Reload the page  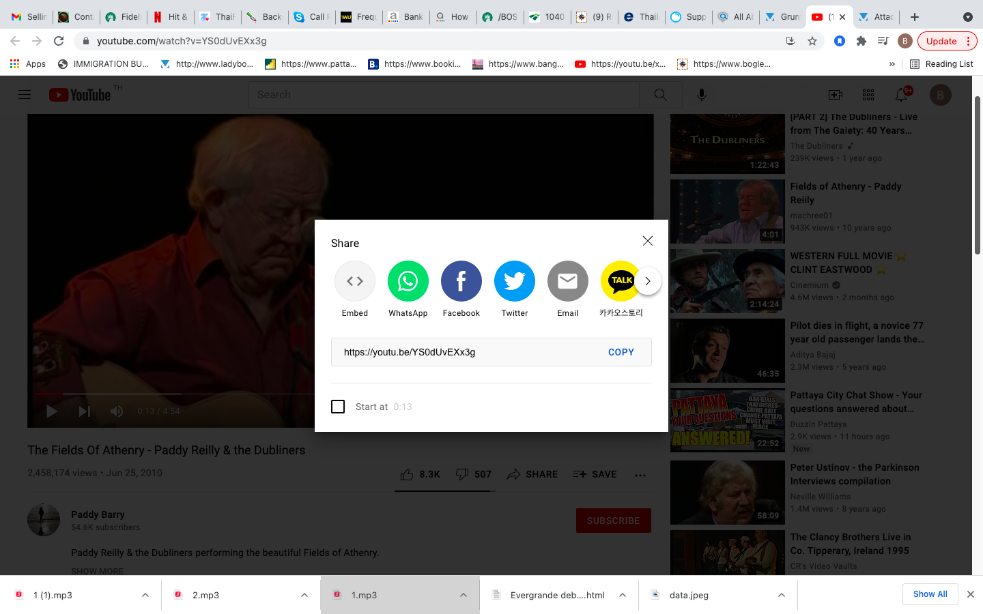pos(59,41)
